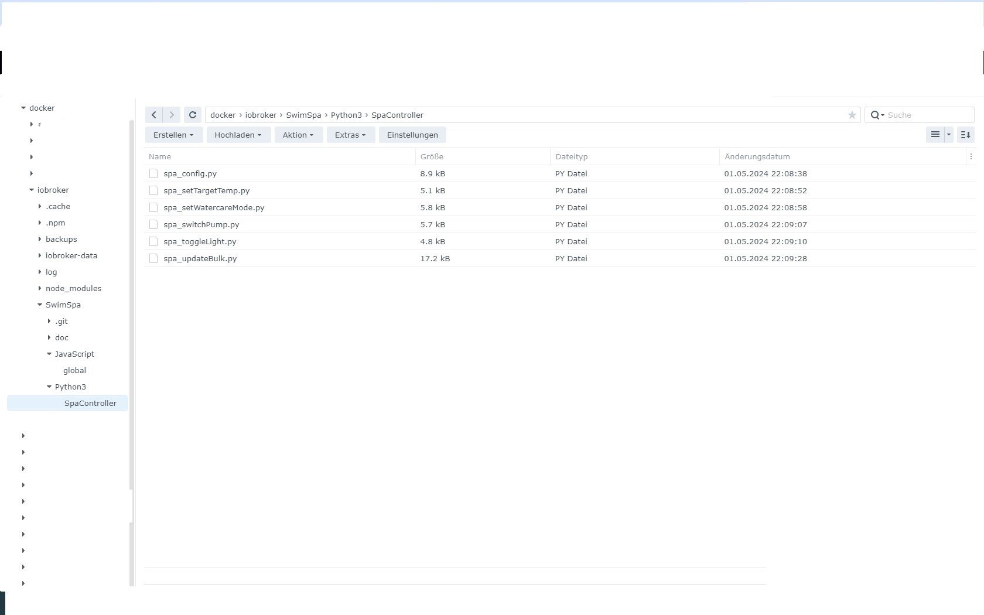984x615 pixels.
Task: Collapse the SwimSpa folder arrow
Action: coord(40,305)
